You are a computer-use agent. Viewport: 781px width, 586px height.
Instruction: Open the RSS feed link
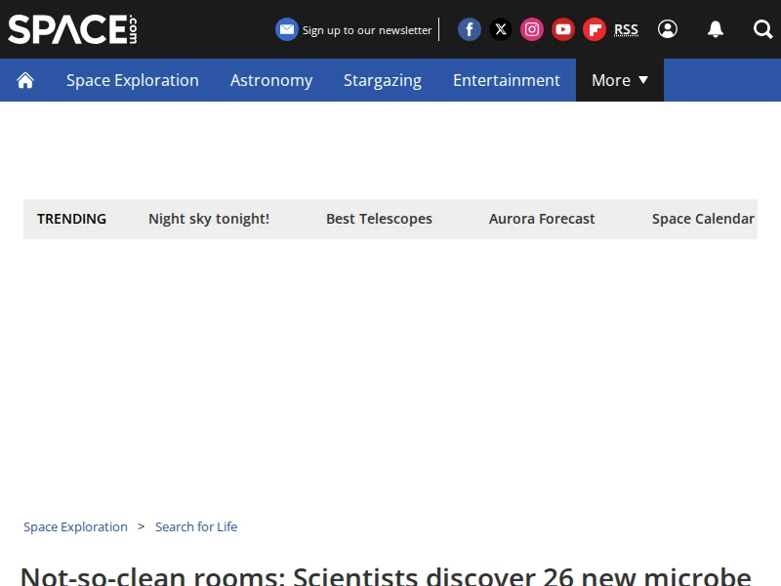pos(626,29)
